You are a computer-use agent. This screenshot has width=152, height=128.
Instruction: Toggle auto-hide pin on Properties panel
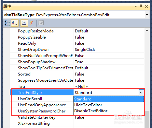141,6
